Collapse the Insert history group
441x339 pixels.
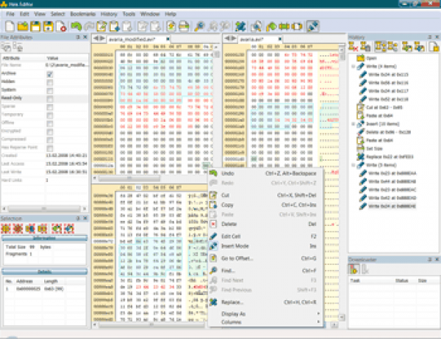pos(354,125)
